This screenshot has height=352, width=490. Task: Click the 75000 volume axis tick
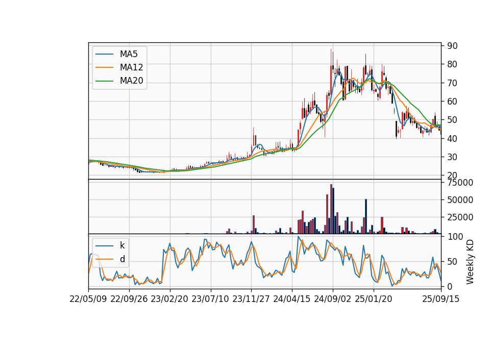pyautogui.click(x=460, y=183)
